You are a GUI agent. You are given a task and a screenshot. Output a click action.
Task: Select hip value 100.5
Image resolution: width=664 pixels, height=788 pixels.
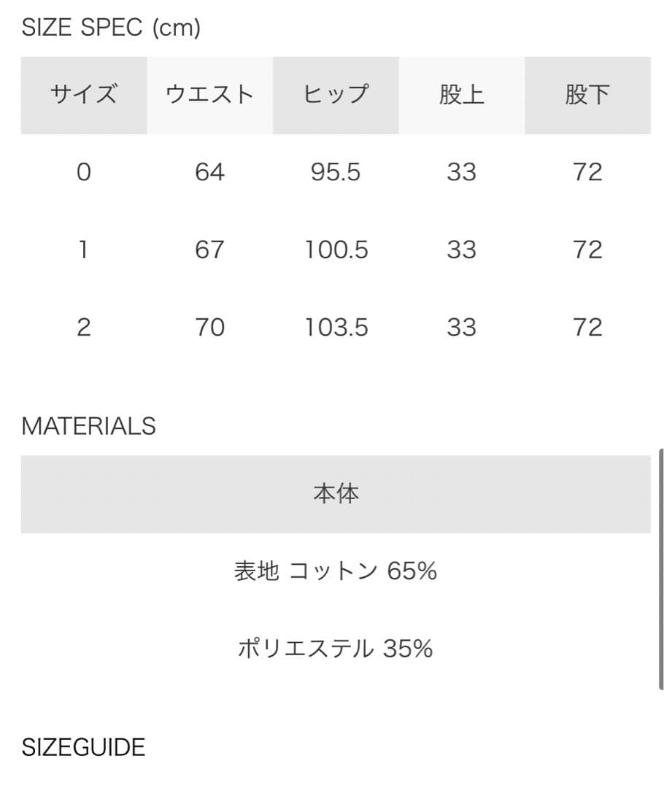click(336, 250)
